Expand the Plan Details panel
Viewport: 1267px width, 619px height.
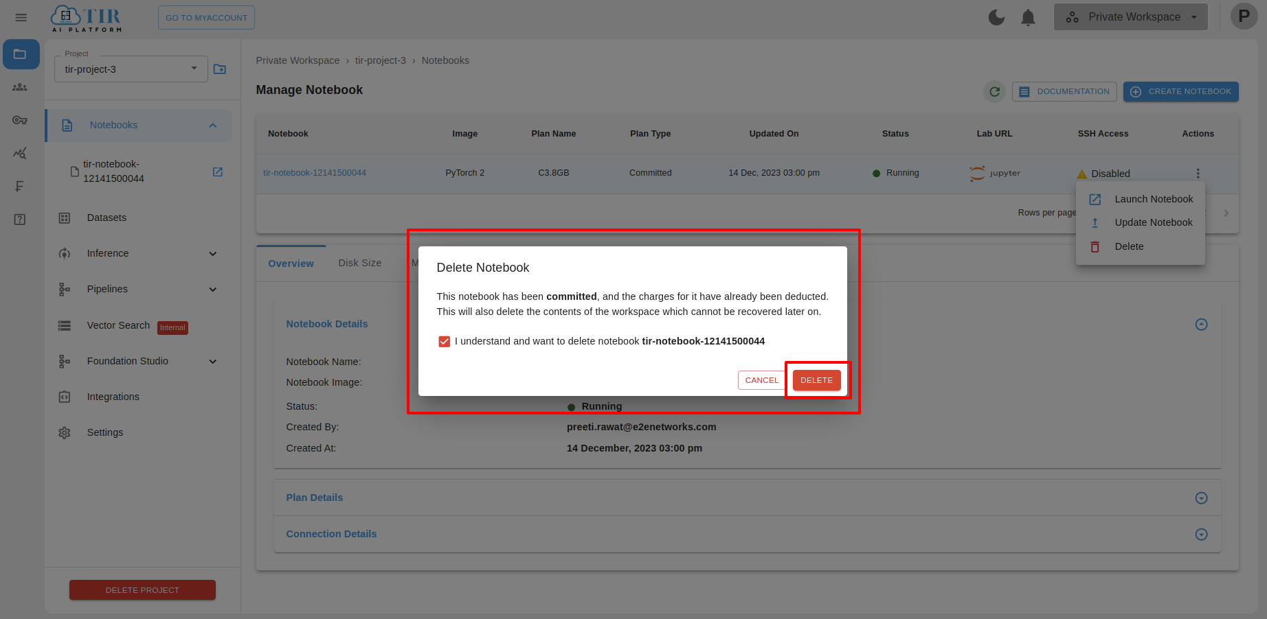pyautogui.click(x=1201, y=498)
